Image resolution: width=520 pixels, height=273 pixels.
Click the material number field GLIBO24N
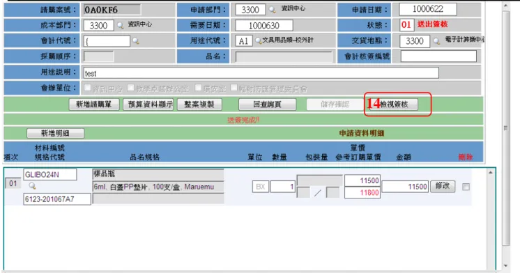[50, 175]
